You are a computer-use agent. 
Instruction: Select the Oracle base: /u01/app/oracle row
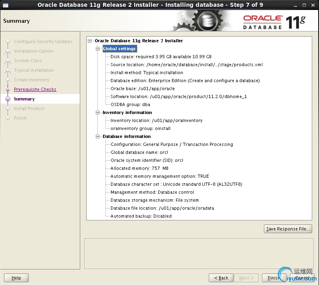tap(143, 88)
